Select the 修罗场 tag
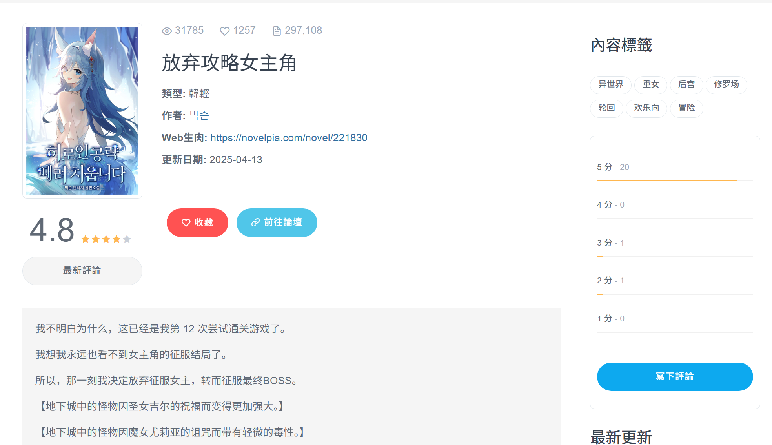The image size is (772, 445). tap(726, 84)
